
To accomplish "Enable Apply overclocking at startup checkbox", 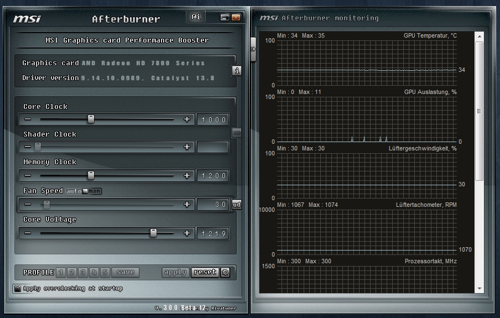I will coord(18,289).
